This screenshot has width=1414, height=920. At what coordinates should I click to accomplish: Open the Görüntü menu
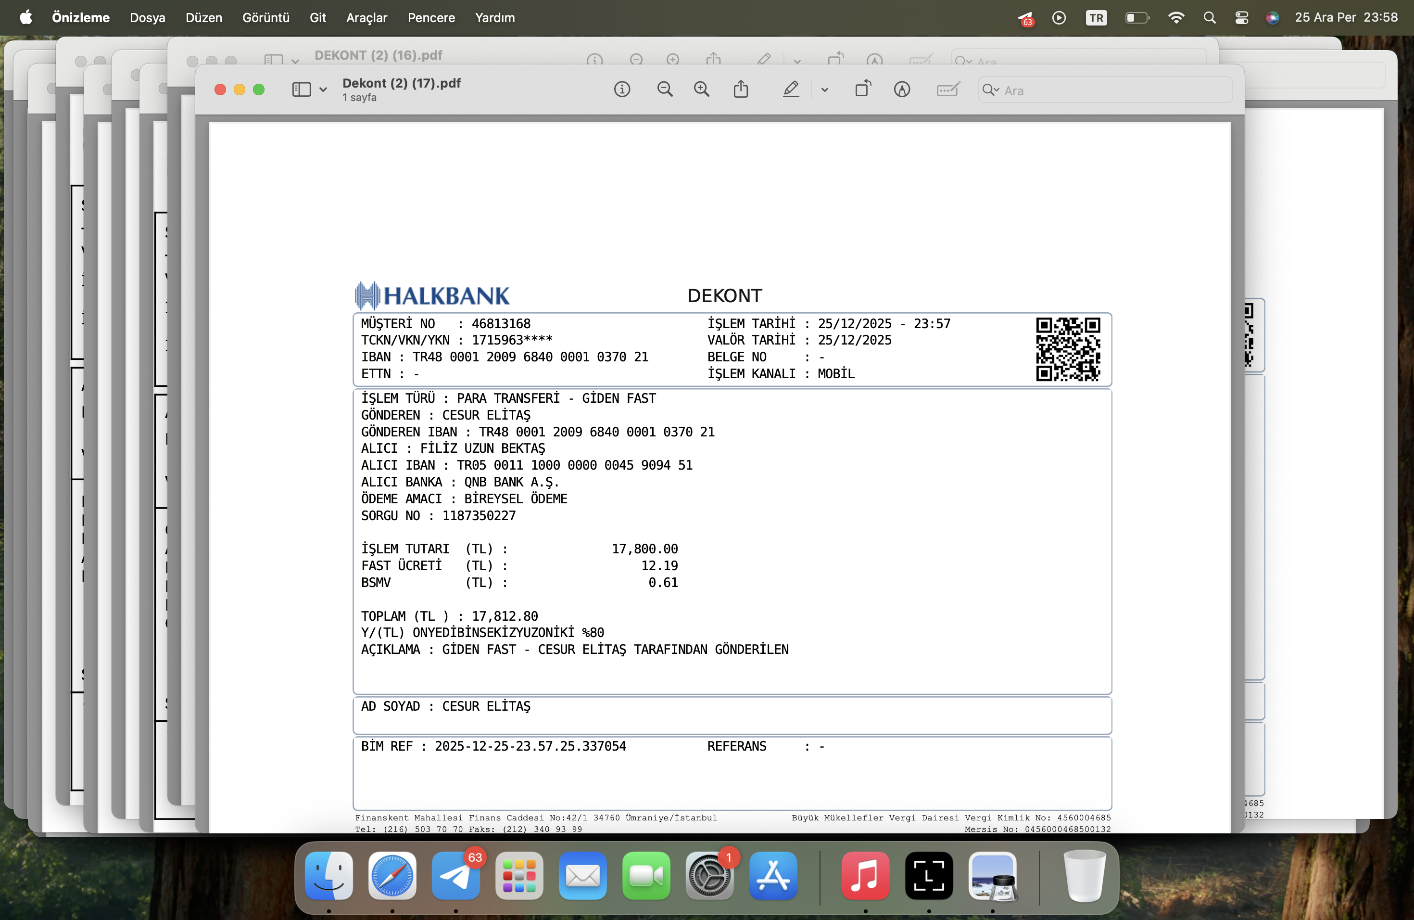[x=265, y=18]
